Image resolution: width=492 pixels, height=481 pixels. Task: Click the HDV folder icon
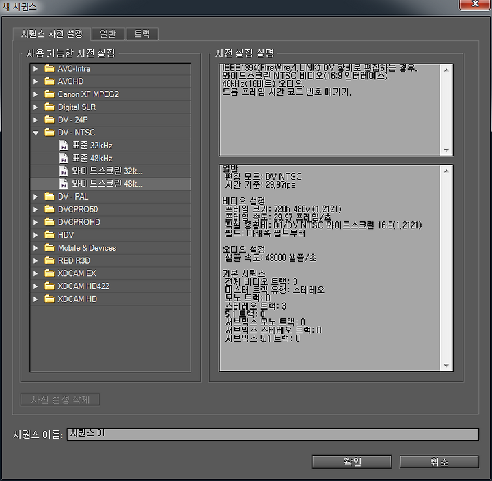tap(49, 235)
